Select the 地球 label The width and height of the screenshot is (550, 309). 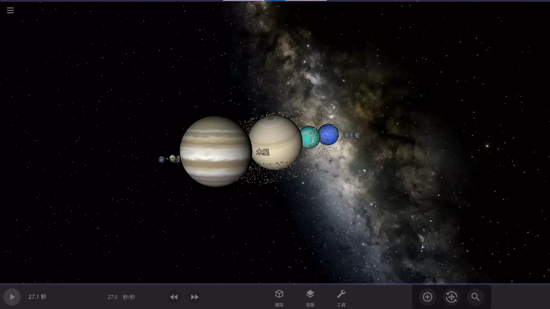tap(175, 160)
